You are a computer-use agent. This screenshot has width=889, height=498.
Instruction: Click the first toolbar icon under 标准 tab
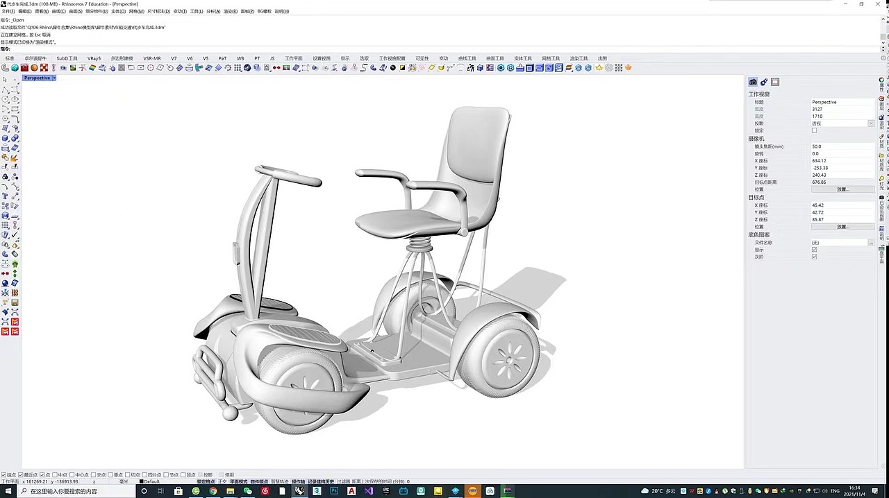point(5,68)
